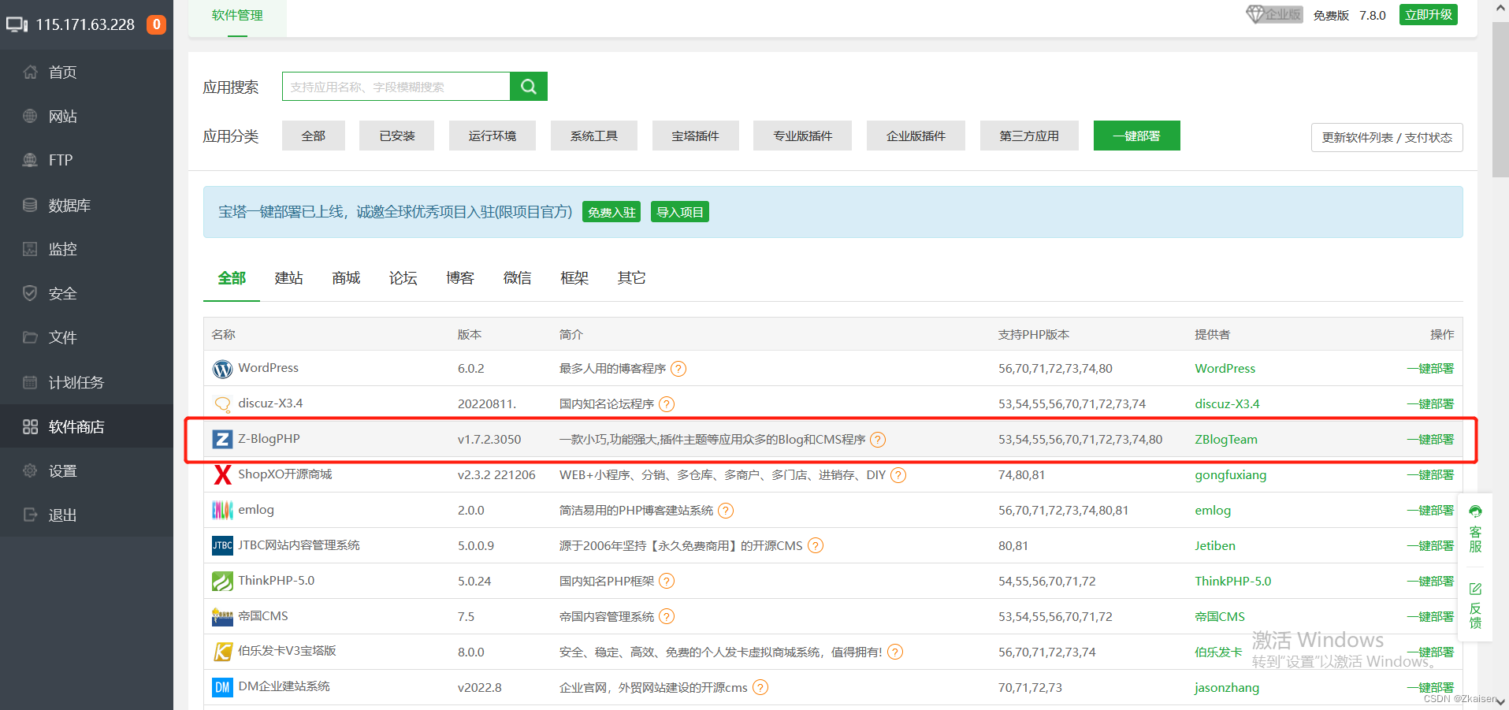Click the ThinkPHP-5.0 logo icon
Screen dimensions: 1509x710
[x=222, y=581]
